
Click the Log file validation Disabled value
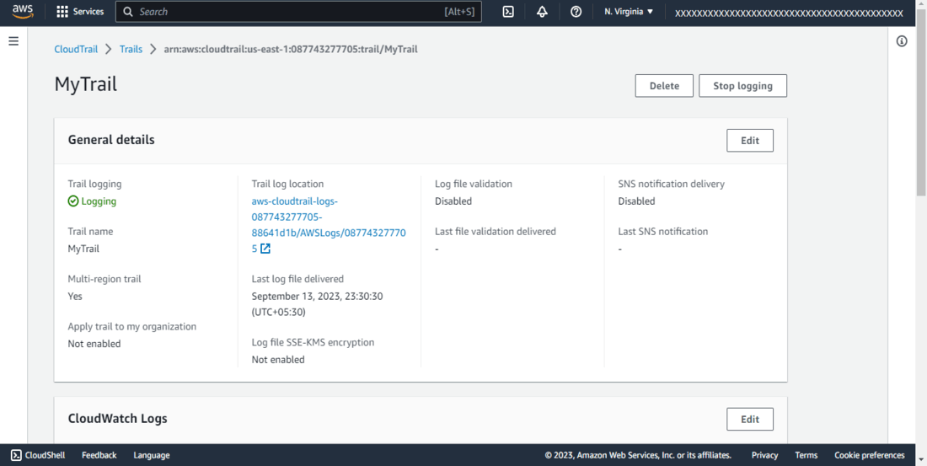tap(453, 201)
